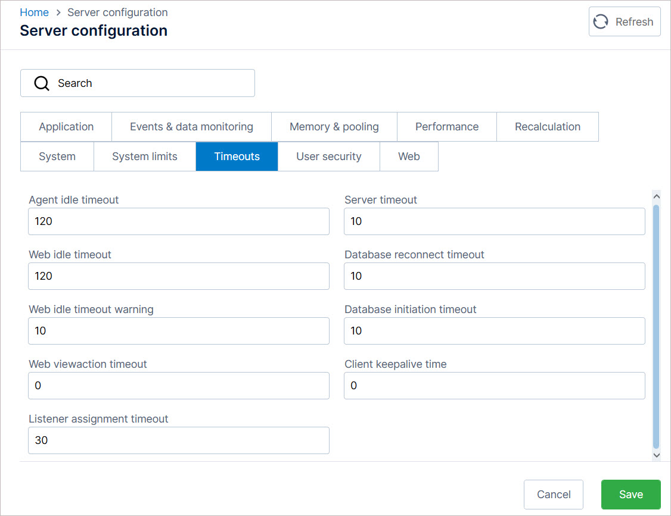Click the Cancel button
This screenshot has height=516, width=671.
point(553,495)
